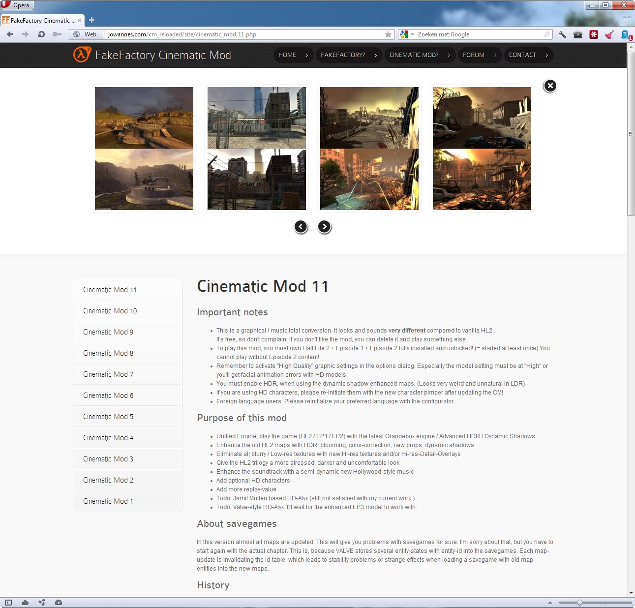The height and width of the screenshot is (608, 635).
Task: Click the main Cinematic Mod 11 page heading
Action: coord(263,286)
